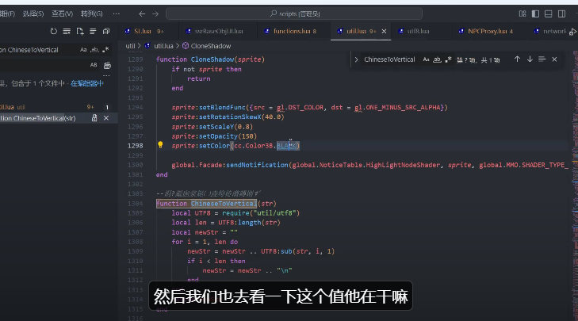
Task: Expand the replace field in find widget
Action: point(357,59)
